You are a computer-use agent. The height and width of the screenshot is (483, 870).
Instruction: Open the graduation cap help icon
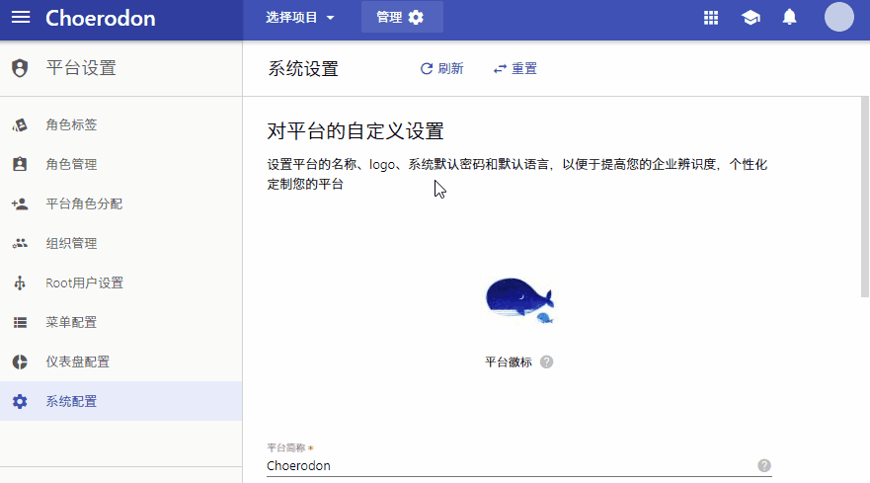751,18
